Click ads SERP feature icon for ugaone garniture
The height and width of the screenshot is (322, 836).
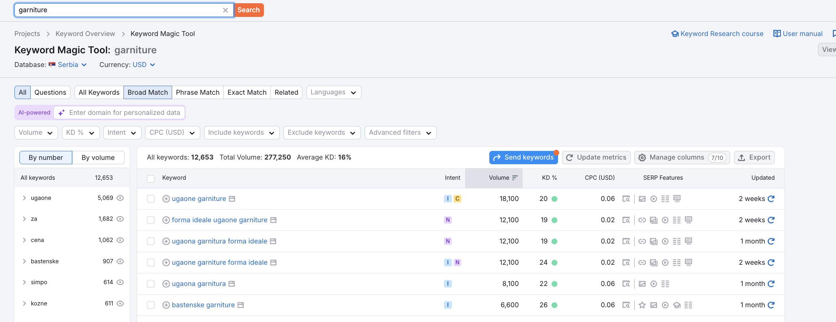677,199
